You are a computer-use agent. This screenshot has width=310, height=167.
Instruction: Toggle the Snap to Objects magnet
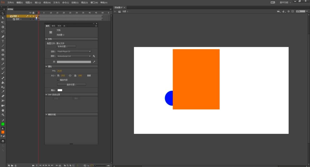[3, 141]
